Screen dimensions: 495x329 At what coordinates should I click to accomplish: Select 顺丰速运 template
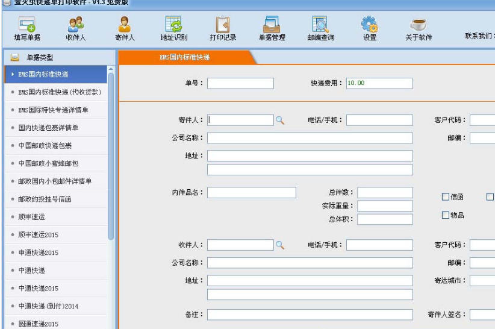click(x=56, y=217)
